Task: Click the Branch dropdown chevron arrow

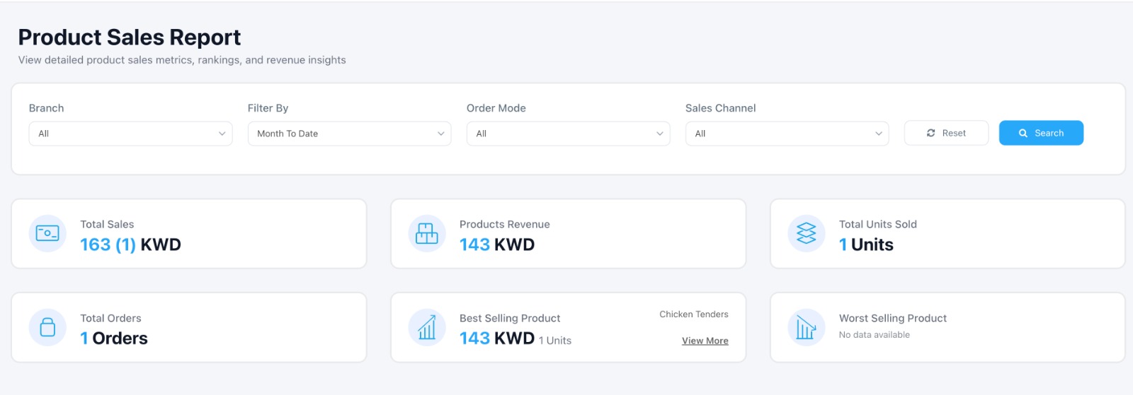Action: tap(222, 134)
